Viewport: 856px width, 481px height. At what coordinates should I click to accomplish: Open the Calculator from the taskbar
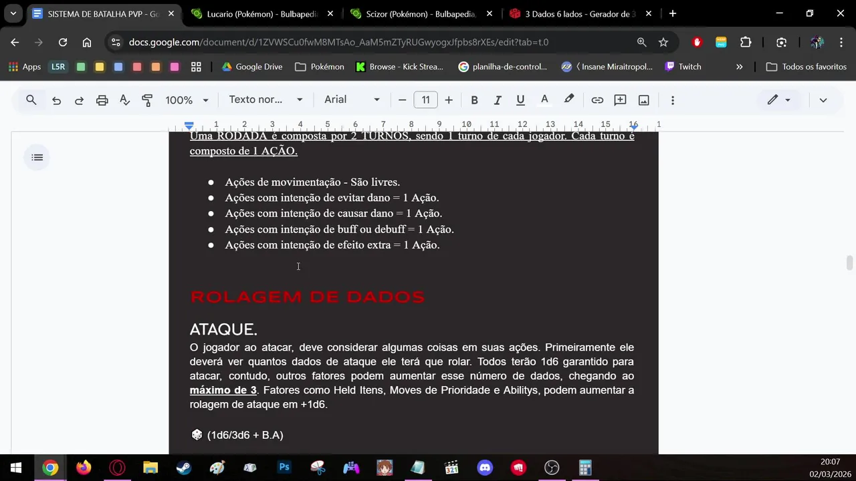click(x=585, y=468)
